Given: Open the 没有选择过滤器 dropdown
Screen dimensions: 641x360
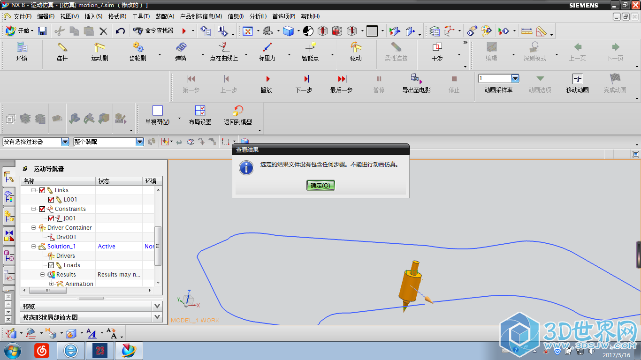Looking at the screenshot, I should [x=65, y=142].
